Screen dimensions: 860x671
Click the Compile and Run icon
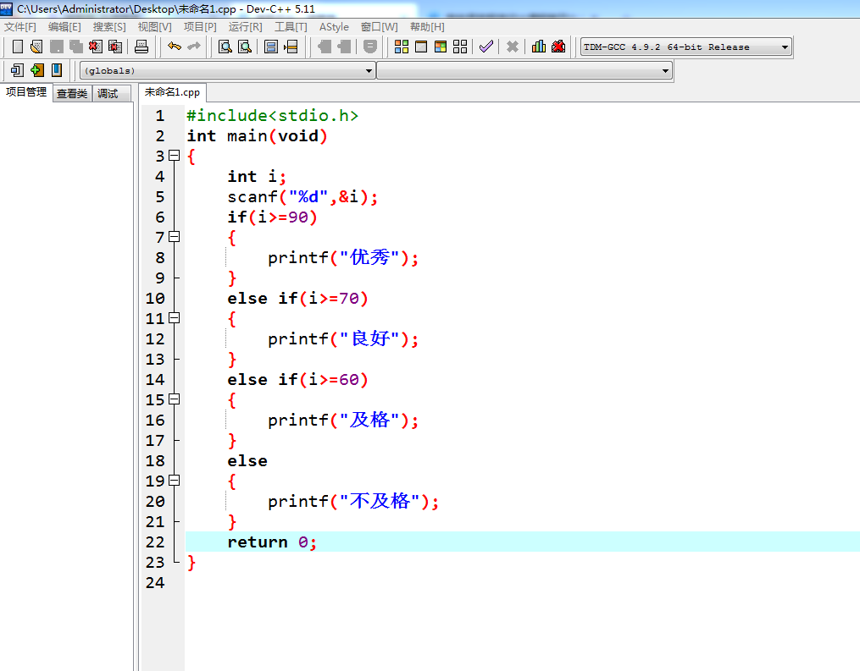point(441,47)
